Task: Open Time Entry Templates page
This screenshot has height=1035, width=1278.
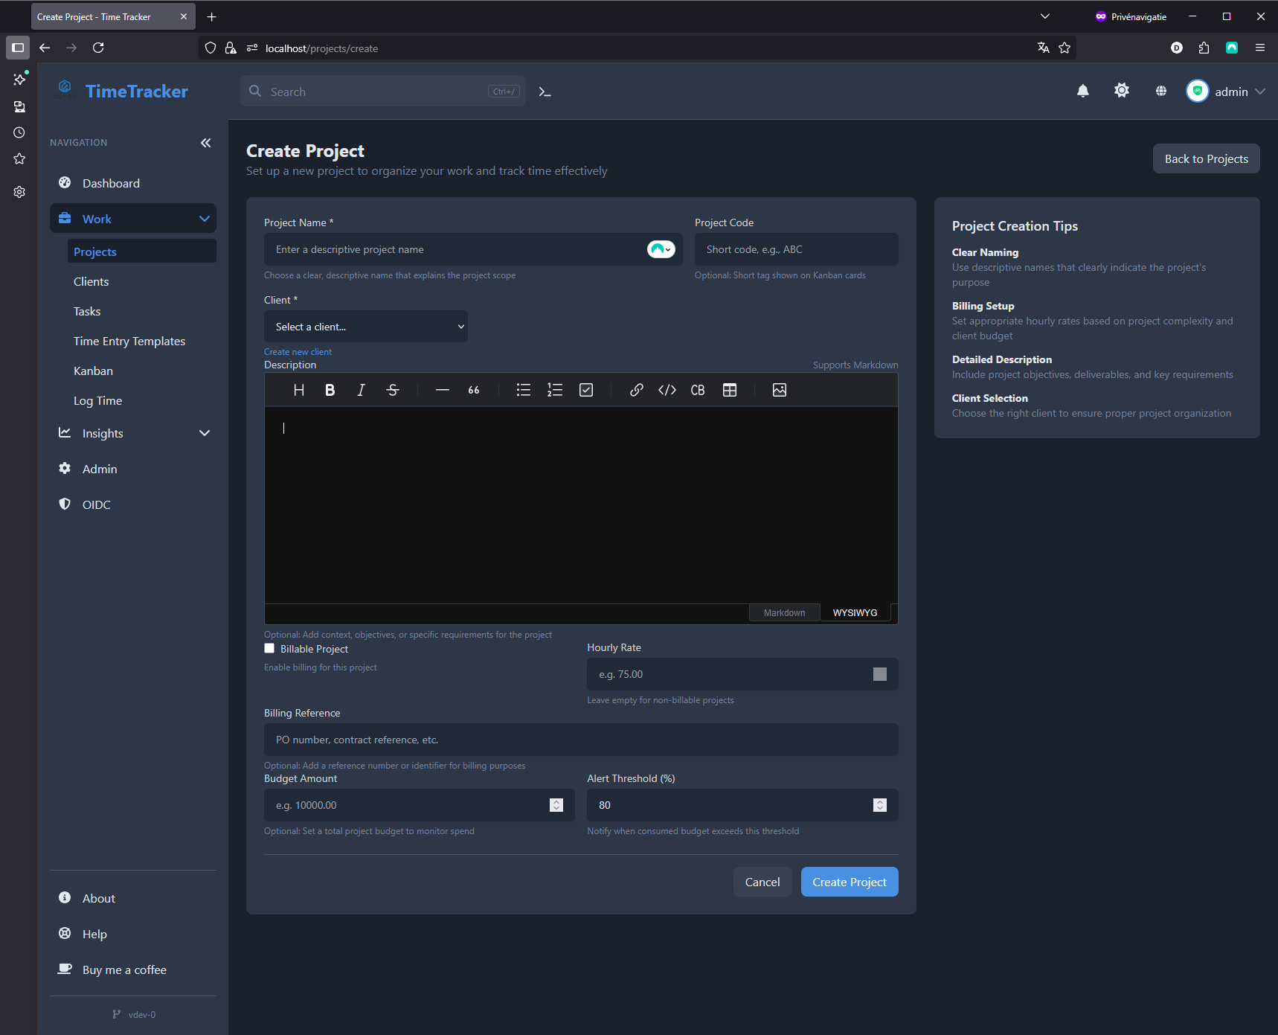Action: (129, 341)
